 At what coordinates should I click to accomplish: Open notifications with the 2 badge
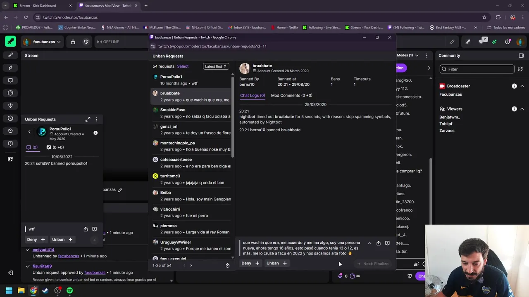click(482, 41)
